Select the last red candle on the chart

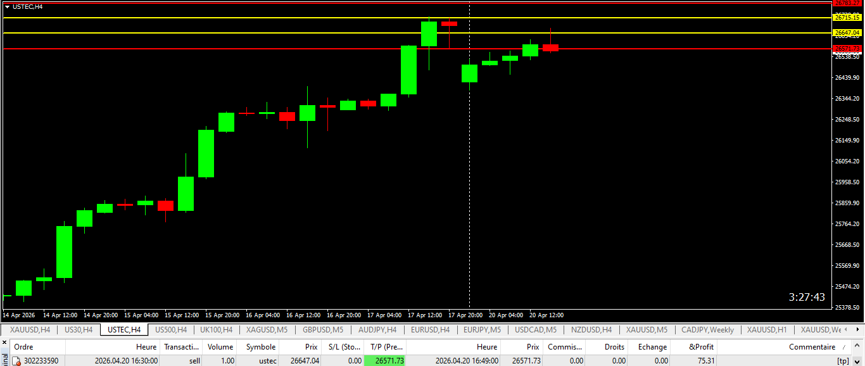pyautogui.click(x=550, y=47)
